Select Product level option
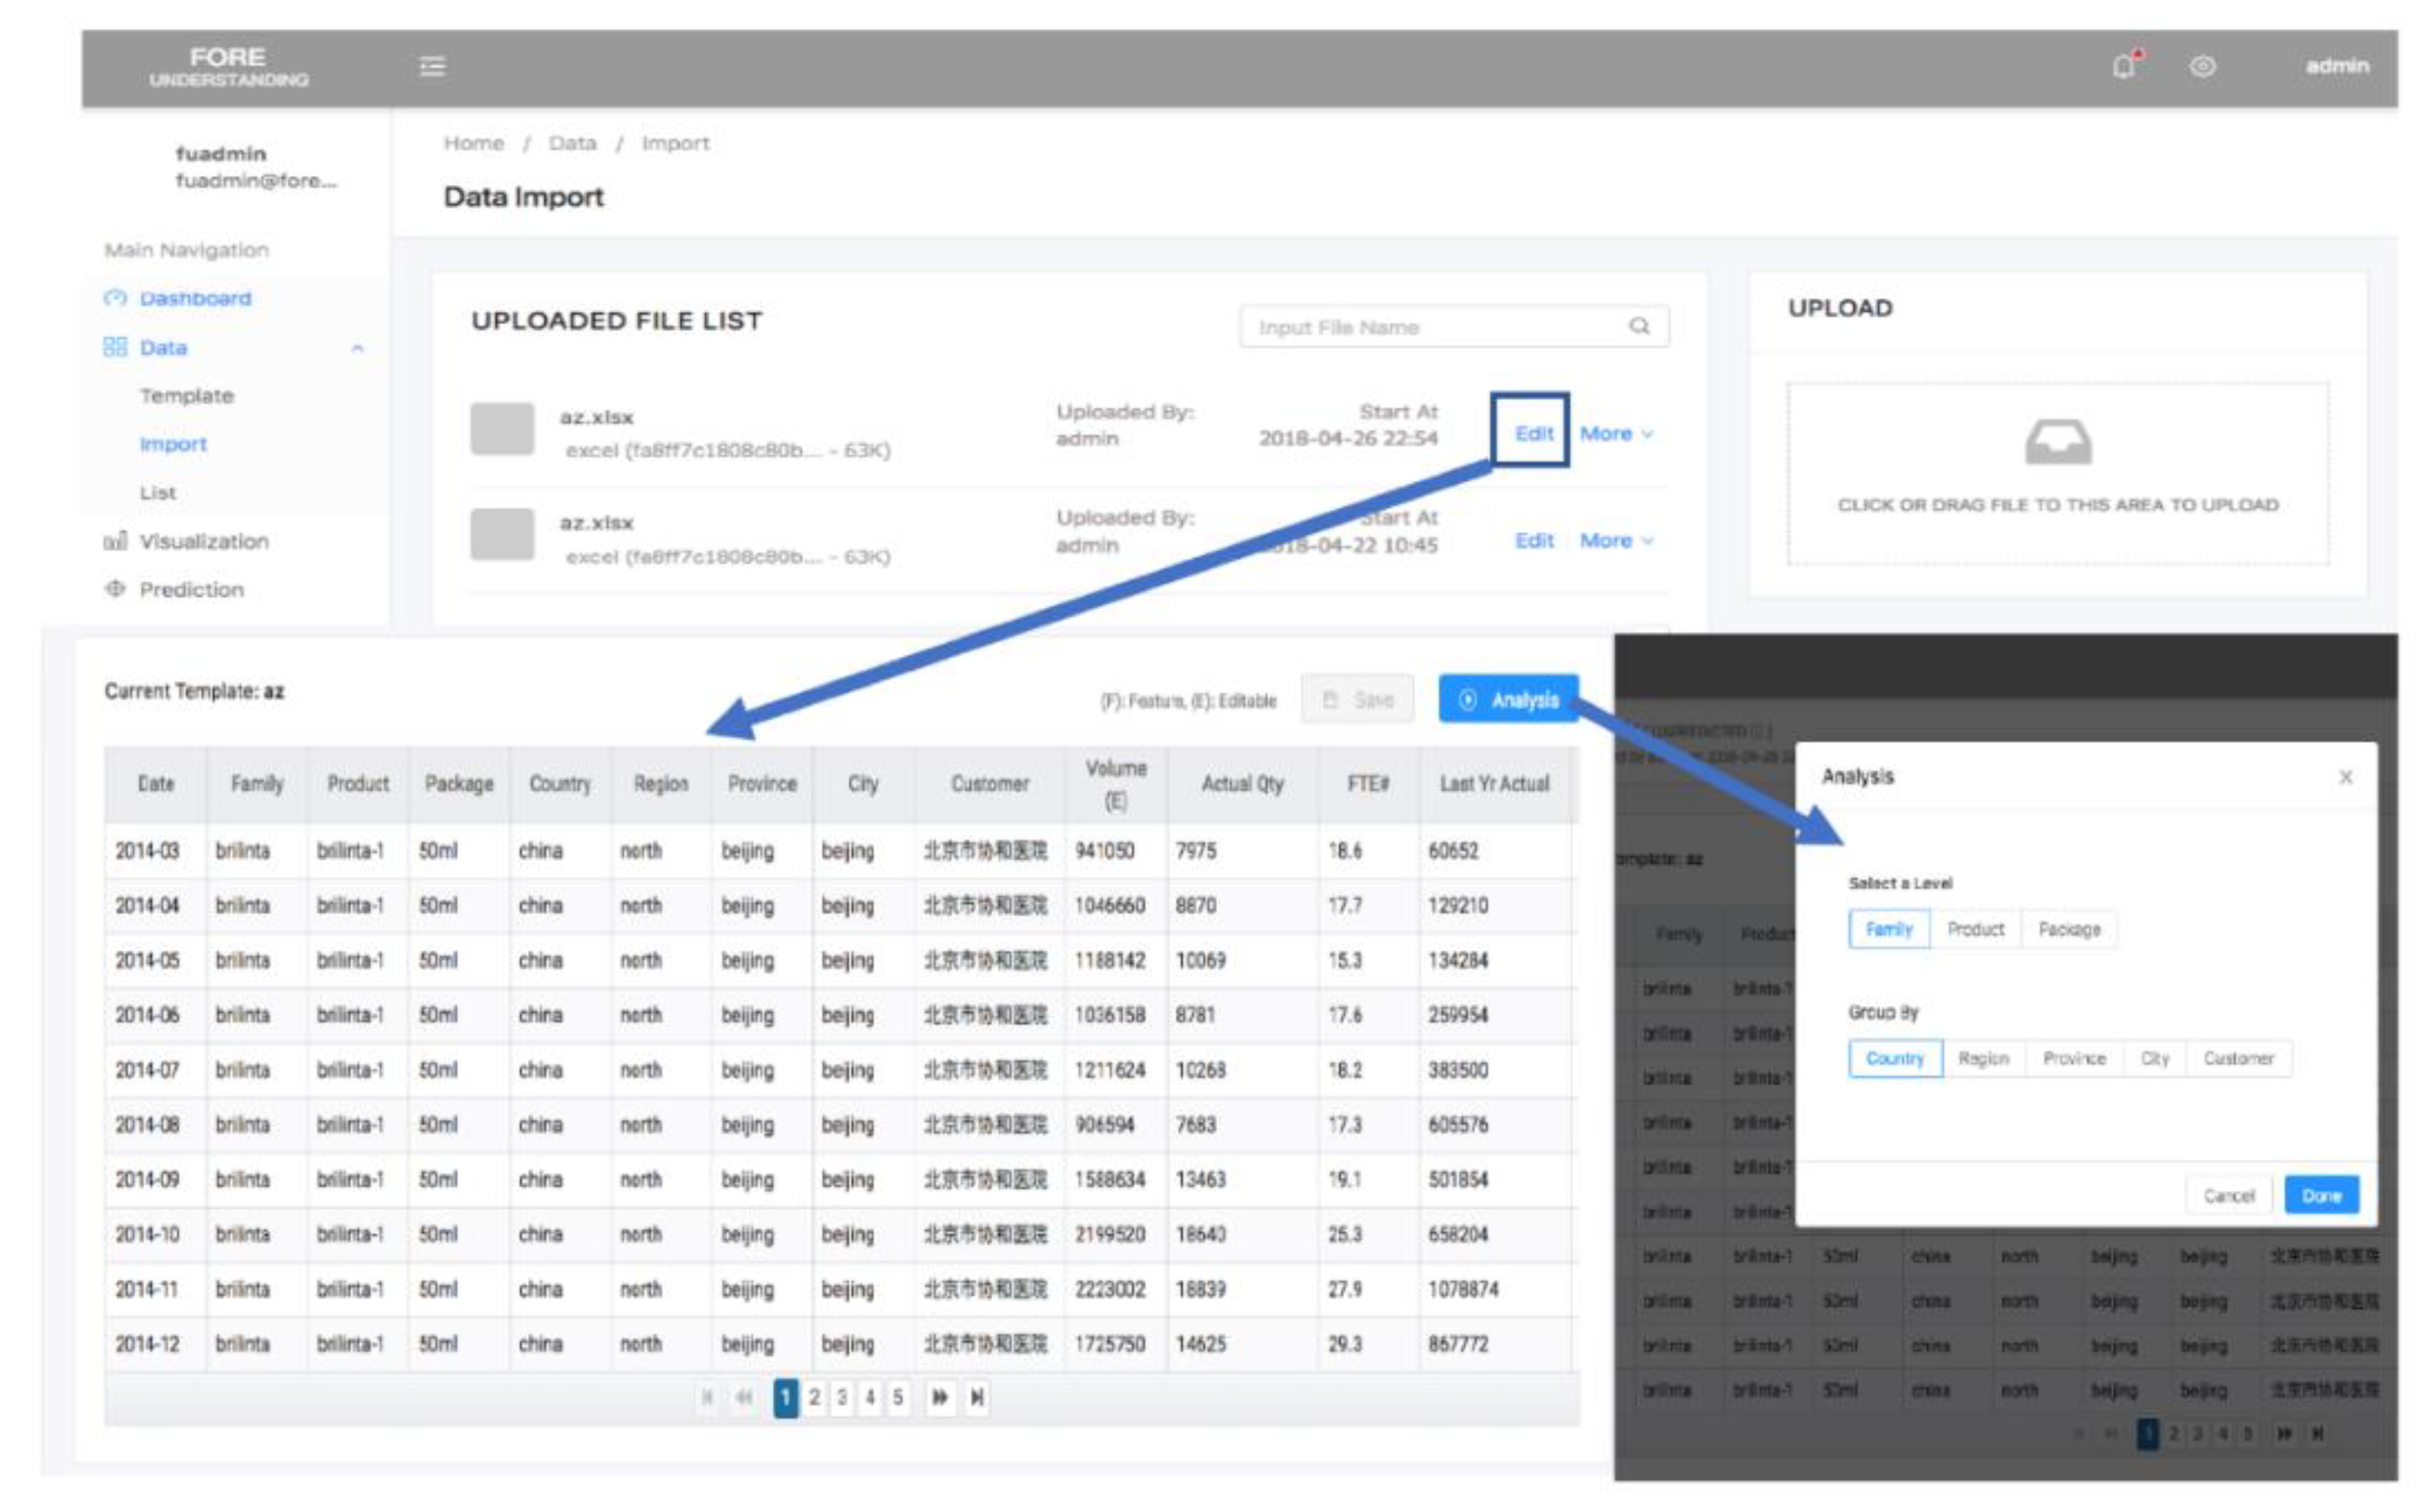 [1975, 929]
